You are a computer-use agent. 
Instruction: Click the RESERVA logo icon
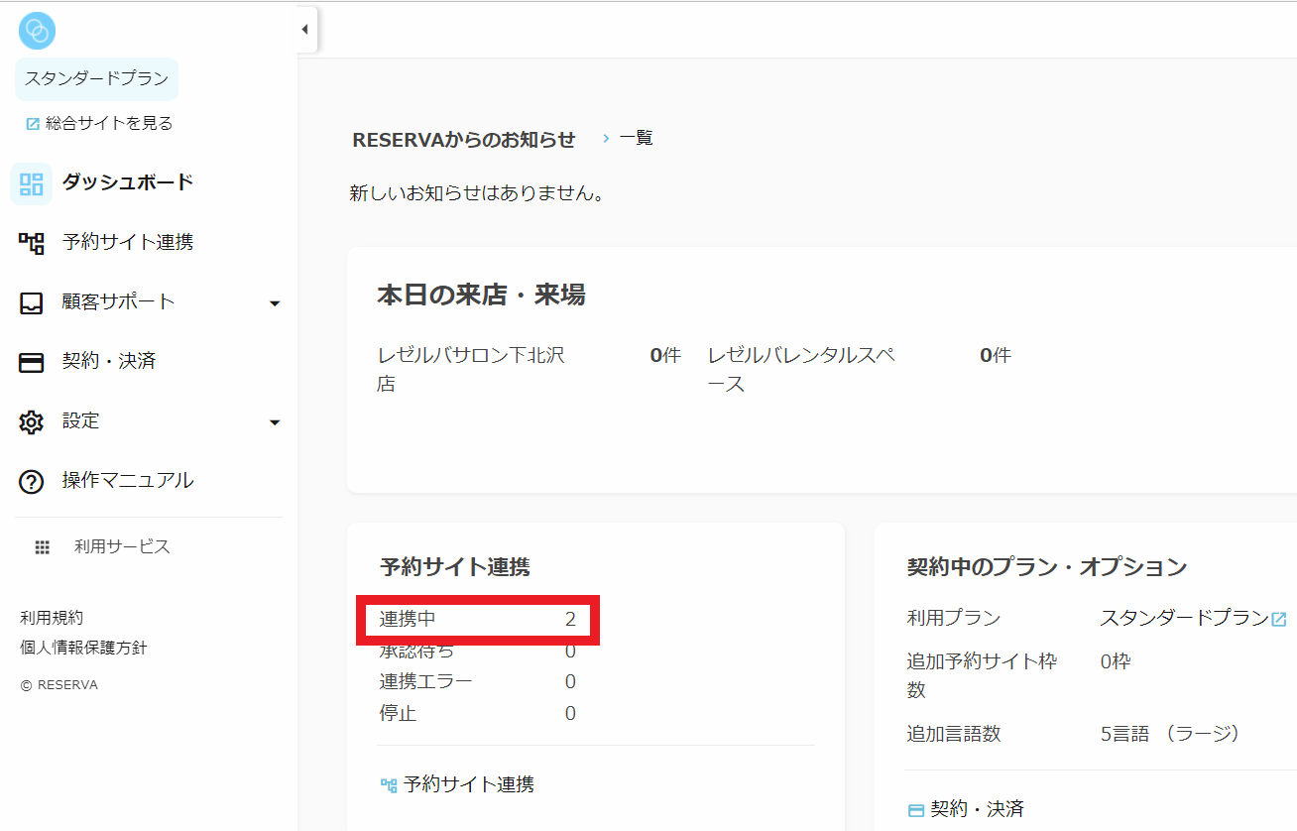[x=37, y=32]
